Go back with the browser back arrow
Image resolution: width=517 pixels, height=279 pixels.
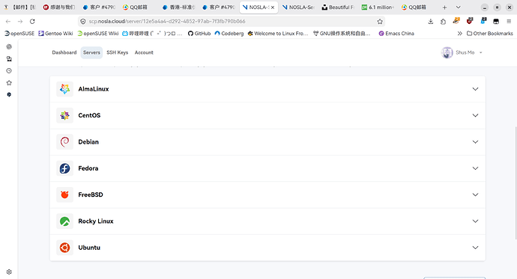click(8, 22)
